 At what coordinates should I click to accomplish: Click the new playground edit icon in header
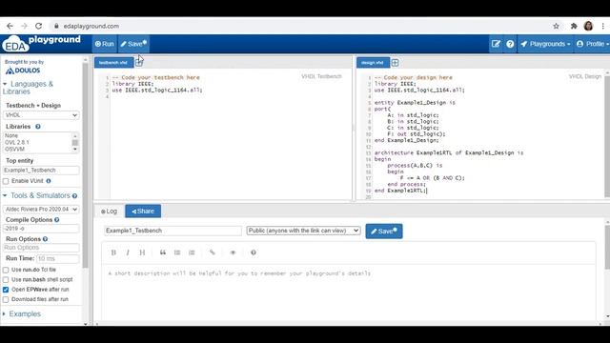click(x=496, y=44)
